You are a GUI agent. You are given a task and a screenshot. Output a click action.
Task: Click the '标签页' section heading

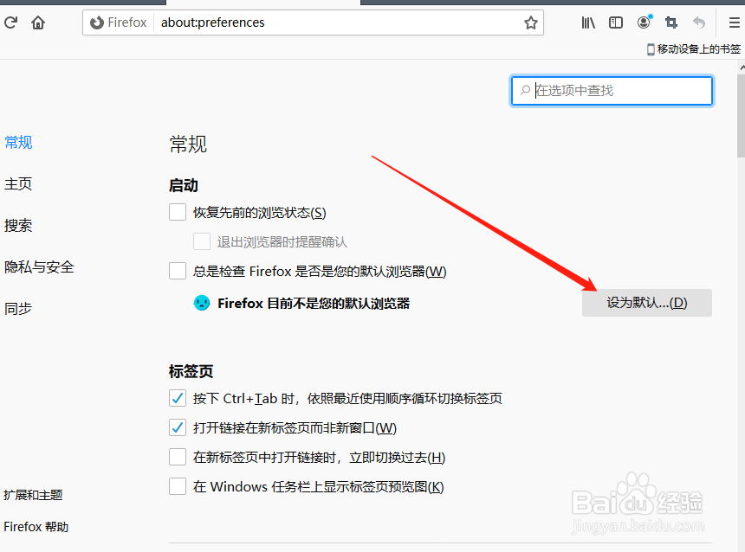click(x=191, y=371)
